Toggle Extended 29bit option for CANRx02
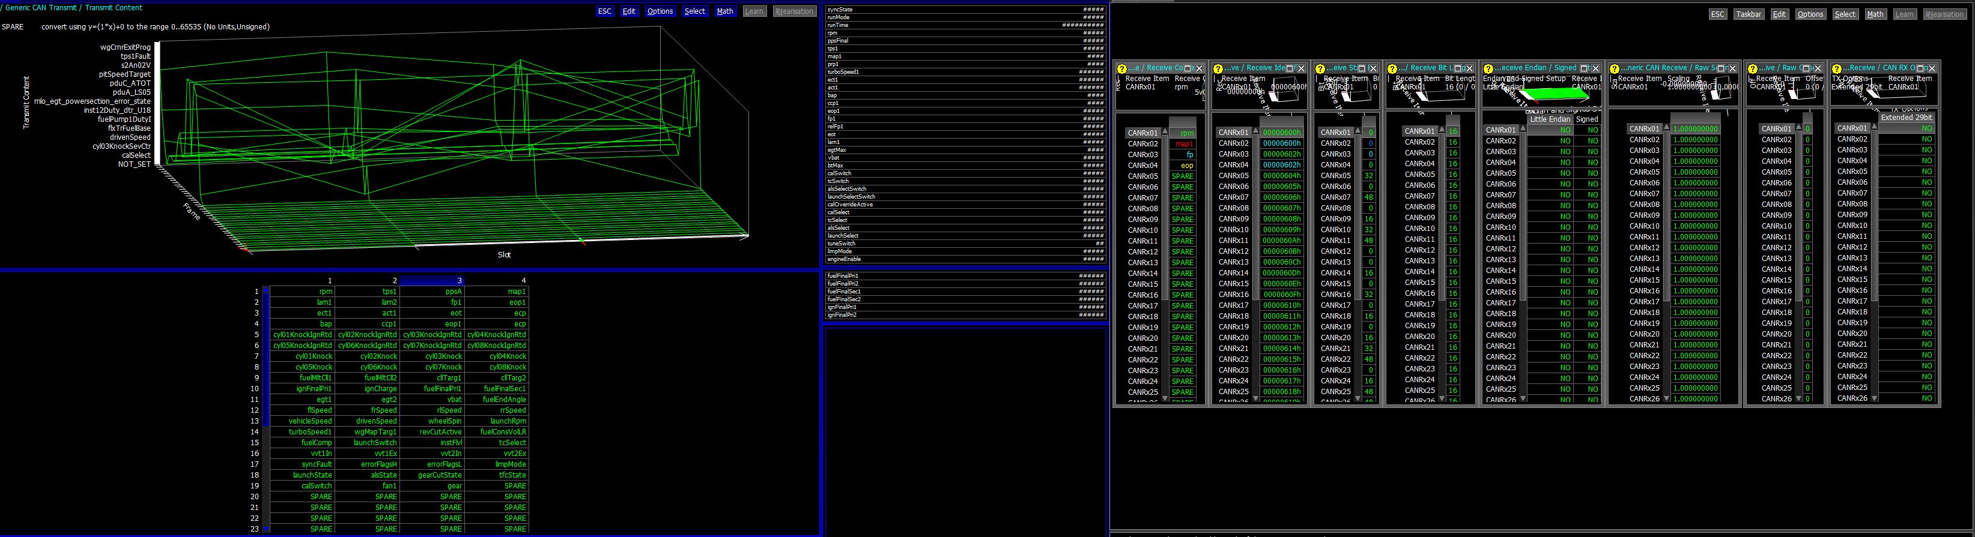The width and height of the screenshot is (1975, 537). click(x=1906, y=139)
